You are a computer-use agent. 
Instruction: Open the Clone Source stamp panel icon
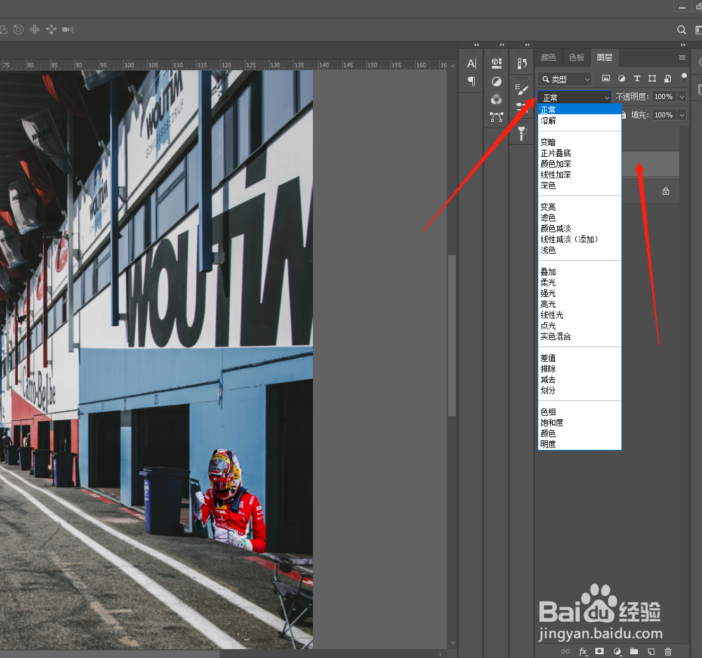pyautogui.click(x=522, y=133)
